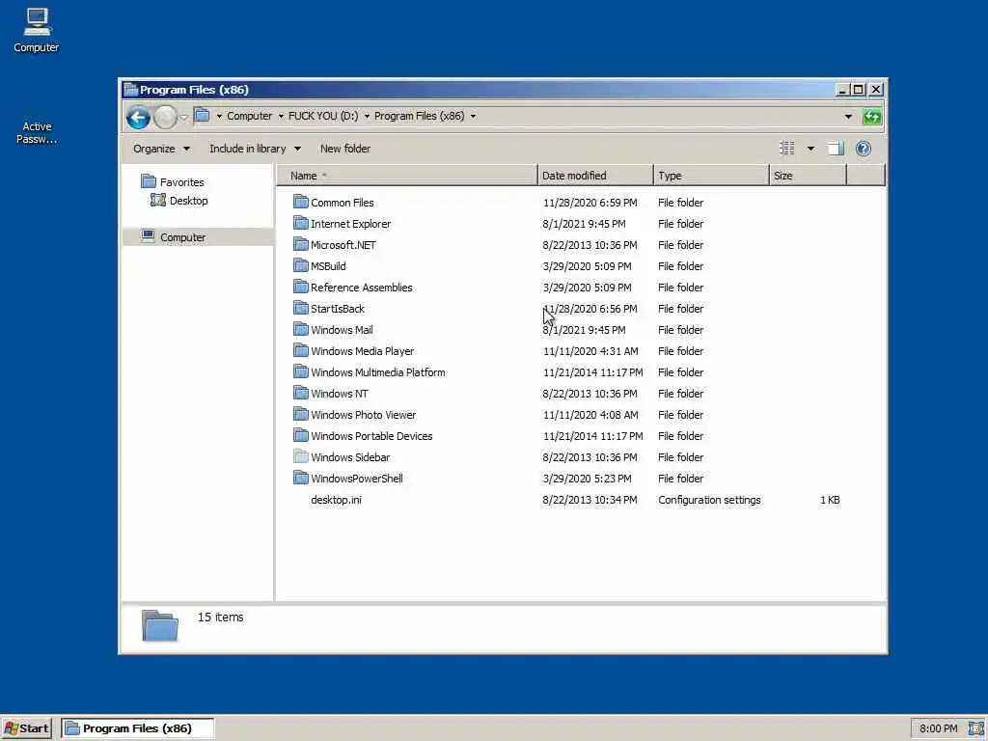
Task: Click the Program Files (x86) title bar icon
Action: tap(130, 90)
